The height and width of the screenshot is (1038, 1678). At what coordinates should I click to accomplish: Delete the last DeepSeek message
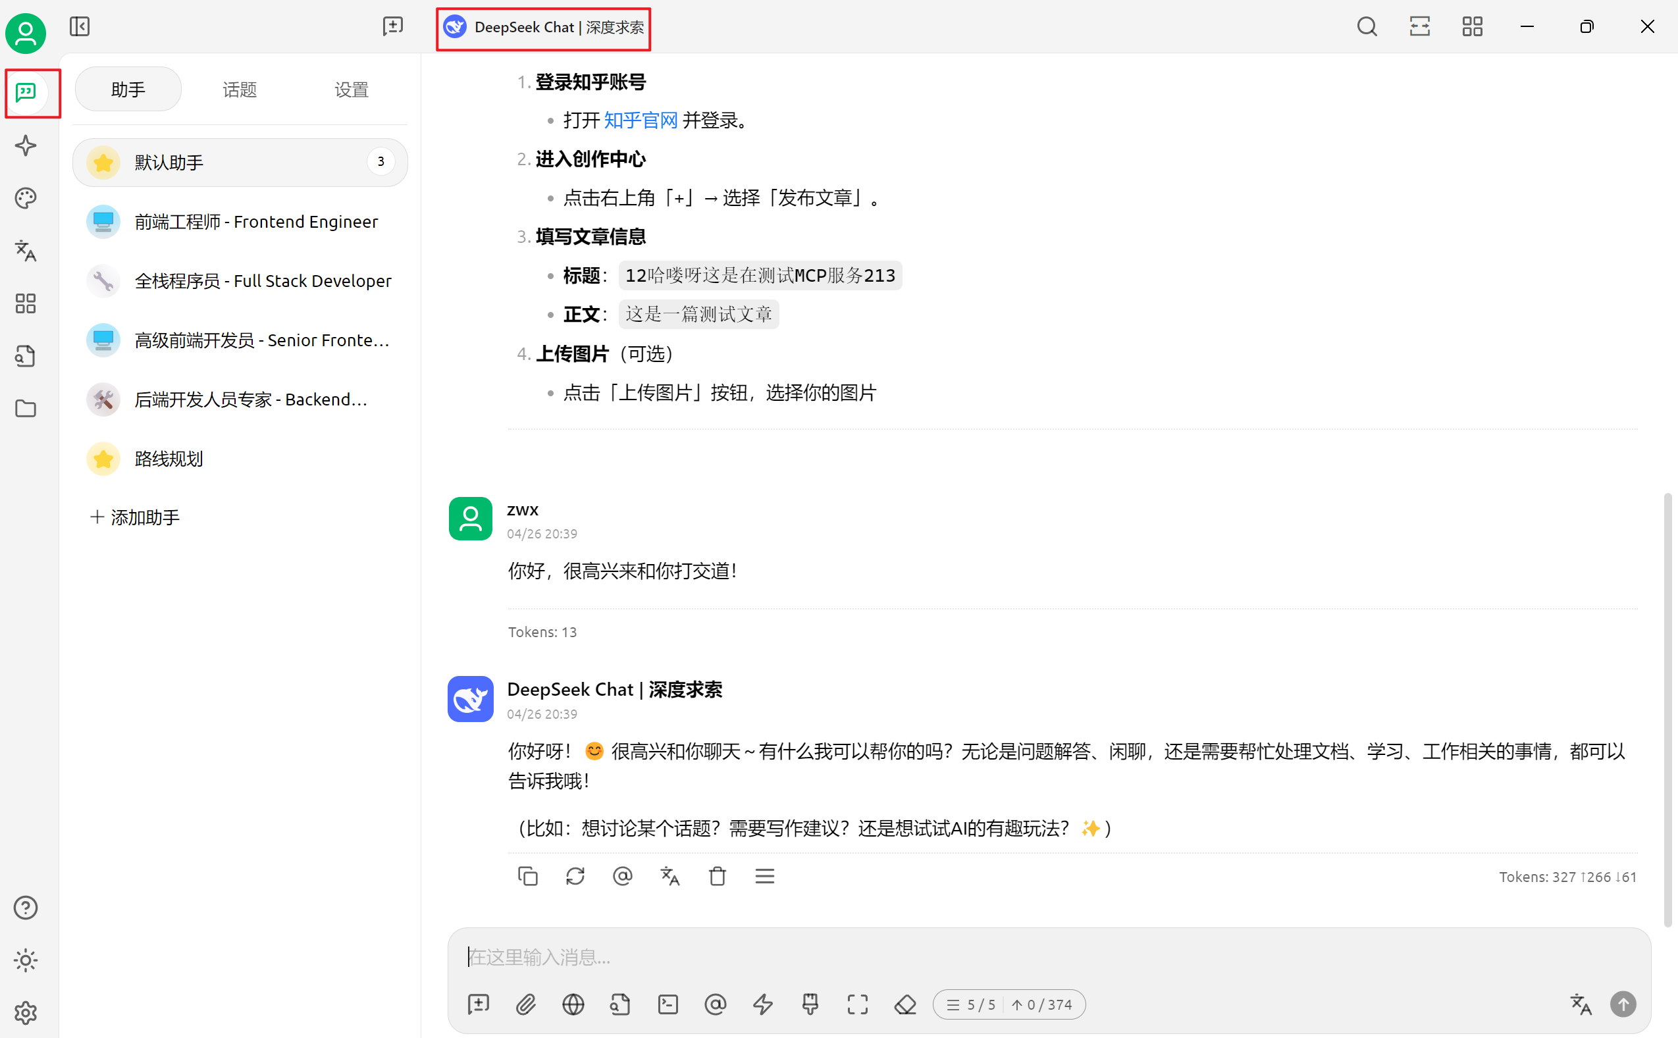[x=717, y=876]
